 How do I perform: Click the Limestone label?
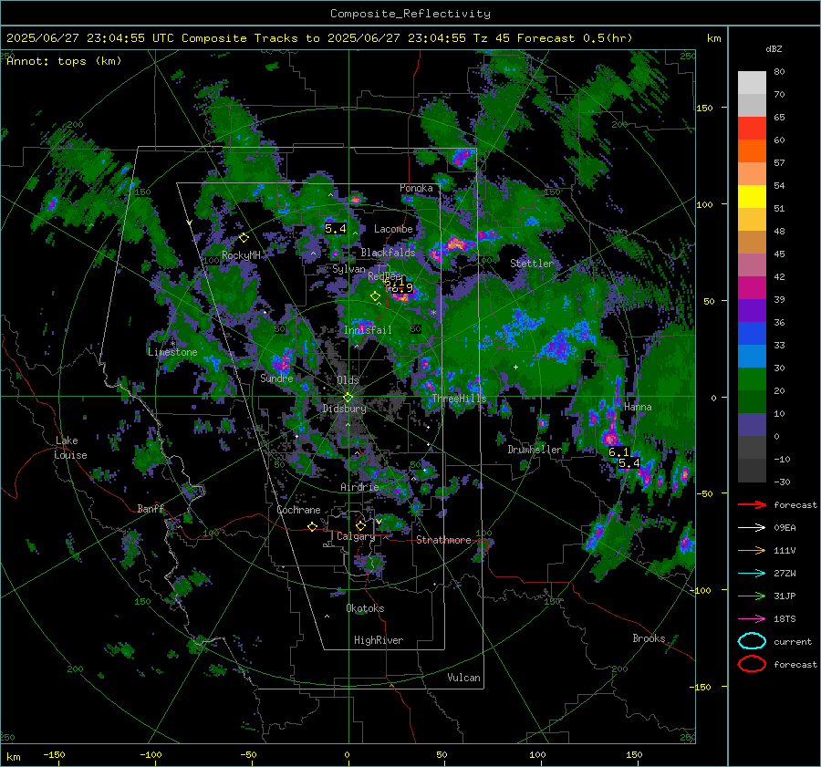coord(172,352)
